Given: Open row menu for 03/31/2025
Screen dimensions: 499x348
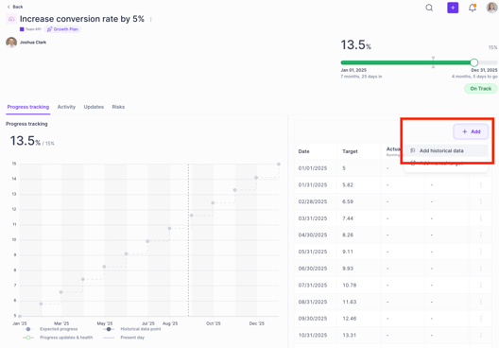Looking at the screenshot, I should (480, 218).
